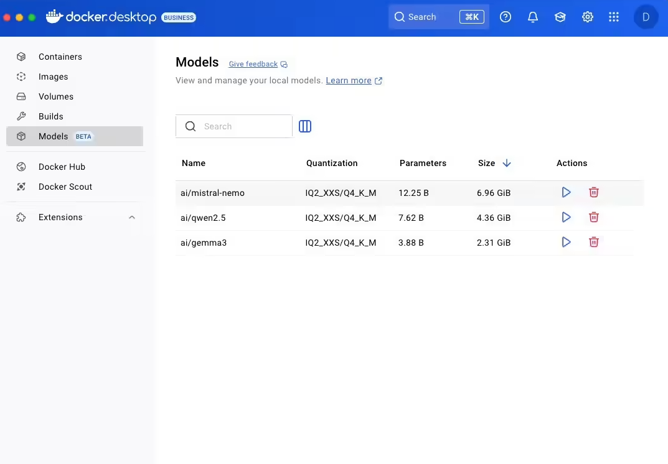This screenshot has height=464, width=668.
Task: Click the 2.31 GiB size value
Action: 494,243
